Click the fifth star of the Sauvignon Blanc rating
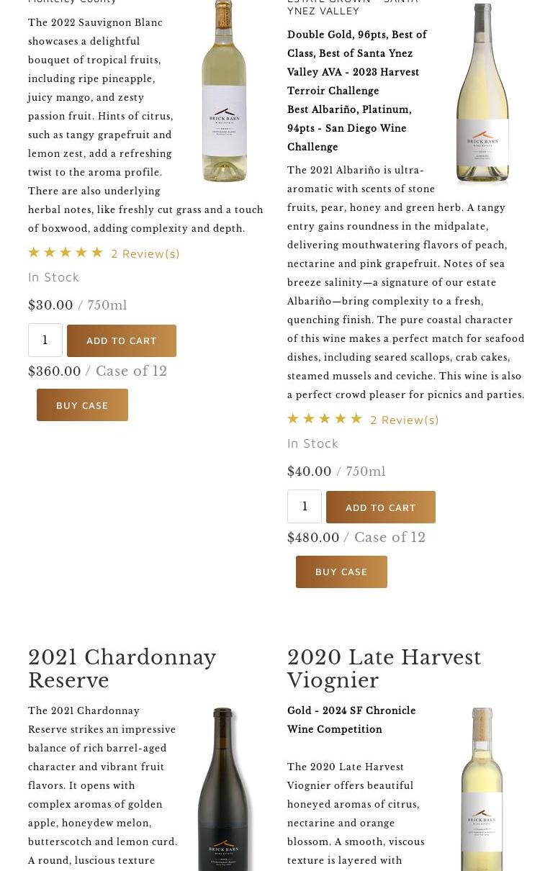The height and width of the screenshot is (871, 540). click(x=97, y=253)
